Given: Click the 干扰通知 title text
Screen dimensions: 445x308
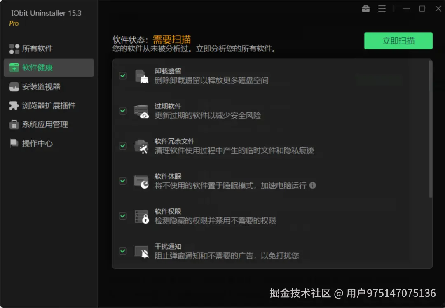Looking at the screenshot, I should [x=168, y=247].
